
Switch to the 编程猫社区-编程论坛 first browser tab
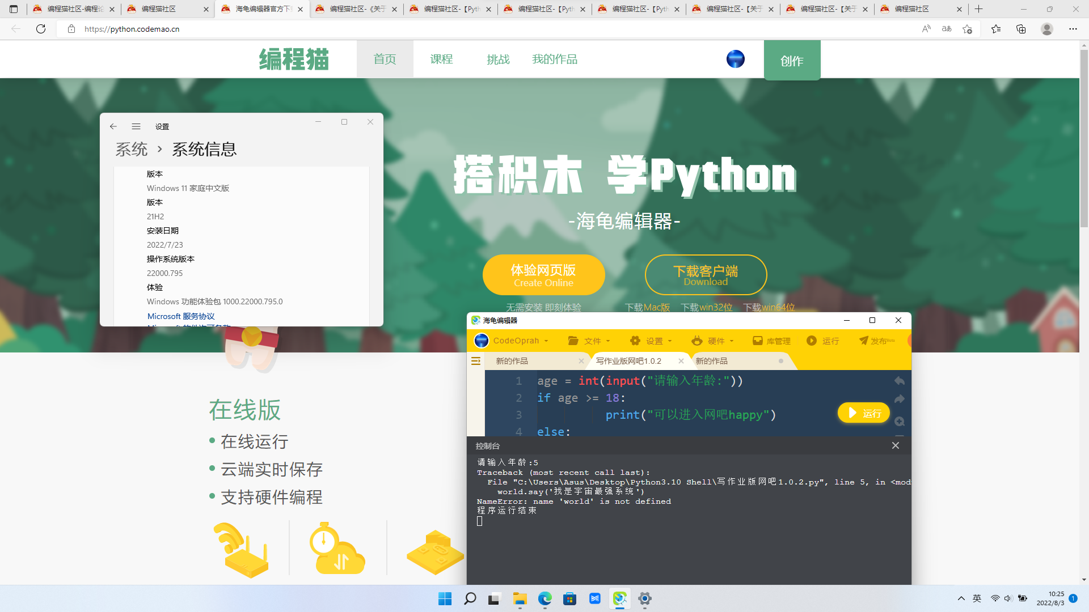pyautogui.click(x=74, y=9)
